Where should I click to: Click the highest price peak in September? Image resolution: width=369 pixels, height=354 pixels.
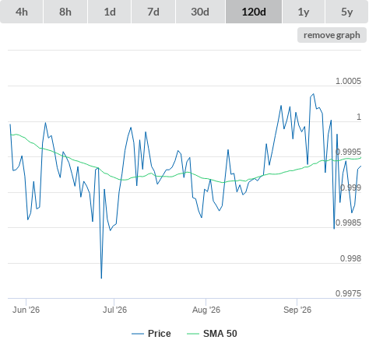tap(314, 94)
